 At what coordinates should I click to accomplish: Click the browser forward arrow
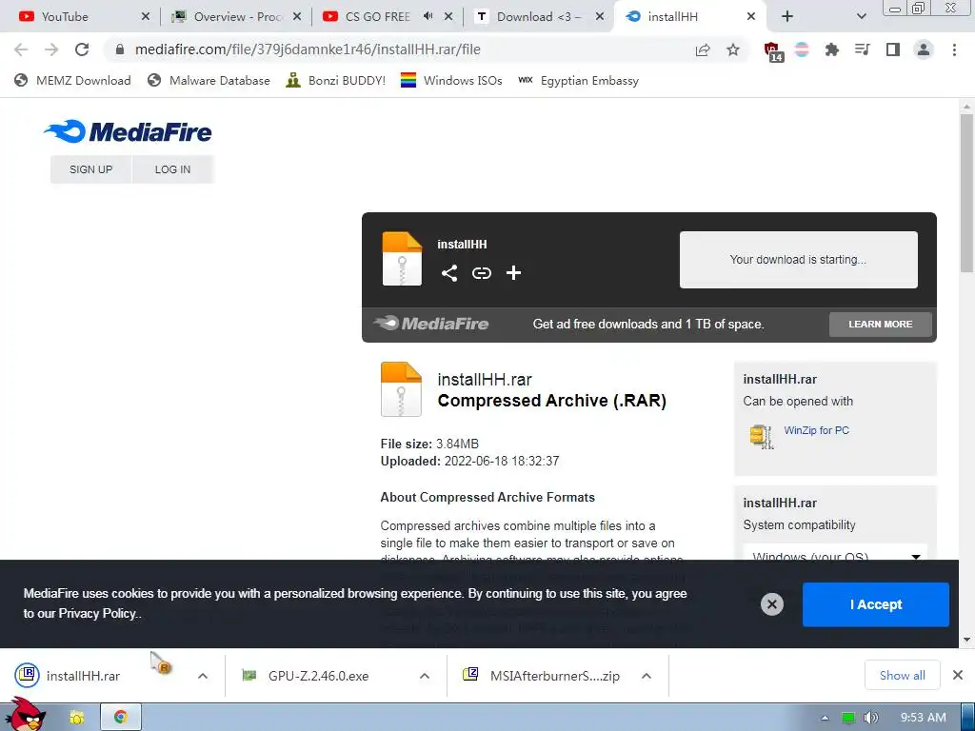click(51, 49)
